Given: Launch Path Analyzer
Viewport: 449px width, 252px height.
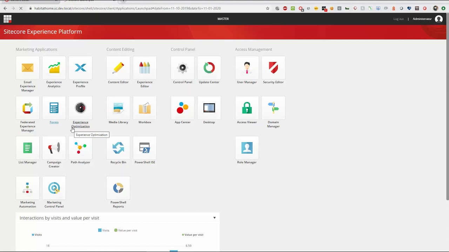Looking at the screenshot, I should (x=80, y=148).
